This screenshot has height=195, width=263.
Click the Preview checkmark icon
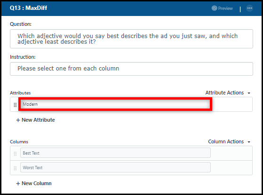[214, 8]
